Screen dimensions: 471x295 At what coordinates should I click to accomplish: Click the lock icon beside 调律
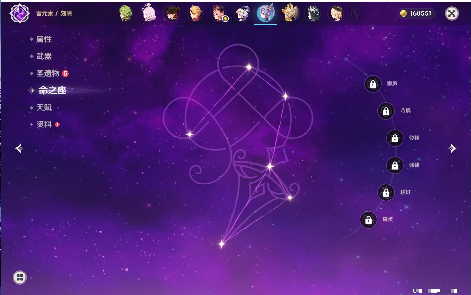pyautogui.click(x=395, y=165)
